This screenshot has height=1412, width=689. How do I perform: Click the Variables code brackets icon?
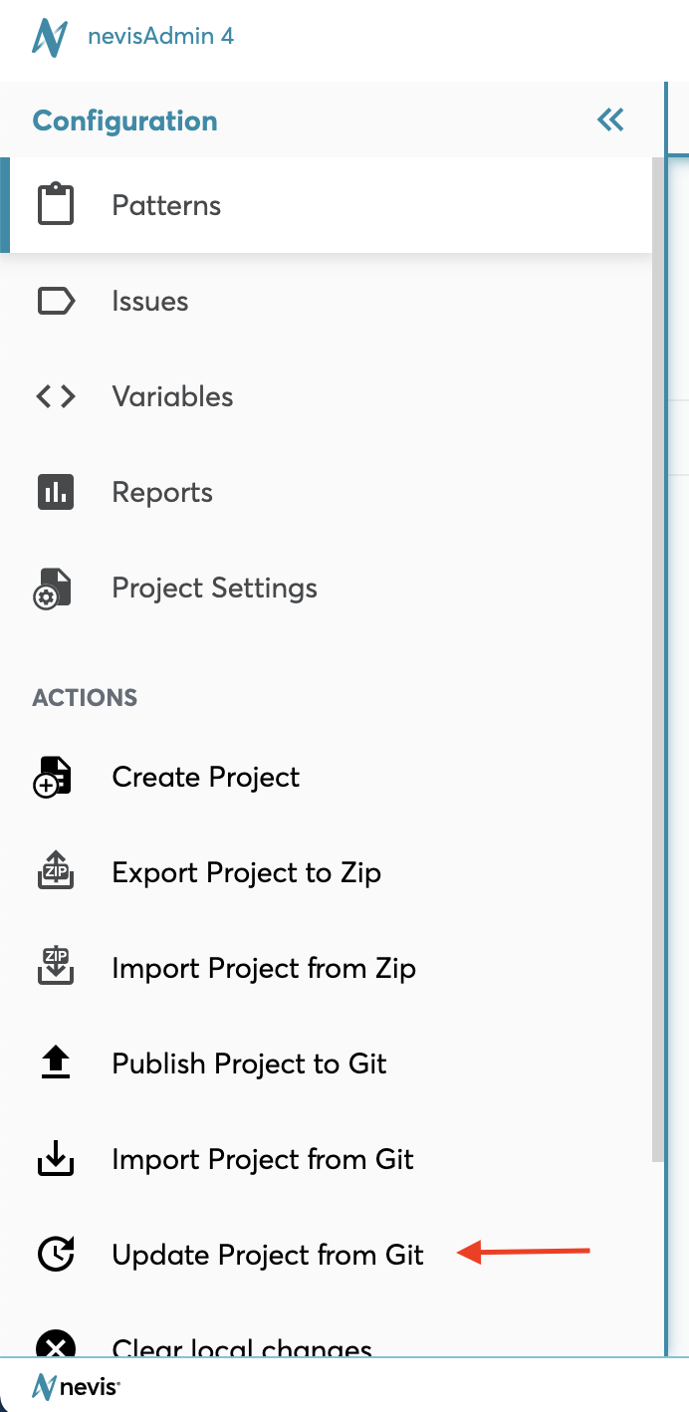tap(56, 396)
